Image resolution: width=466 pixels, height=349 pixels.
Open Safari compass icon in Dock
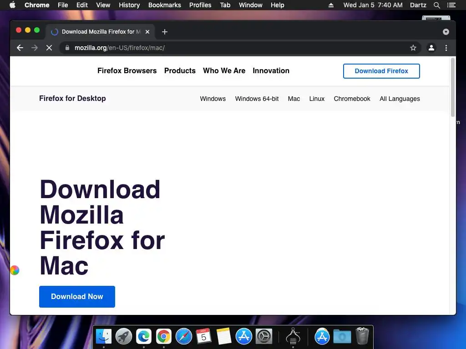click(x=184, y=337)
